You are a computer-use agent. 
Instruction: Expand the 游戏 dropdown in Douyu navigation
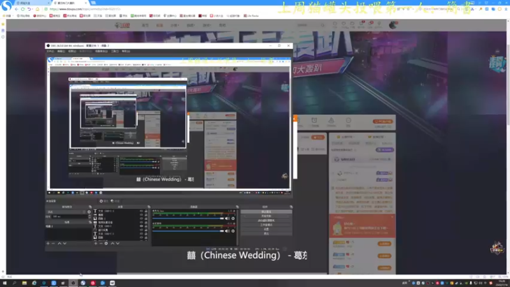point(207,25)
